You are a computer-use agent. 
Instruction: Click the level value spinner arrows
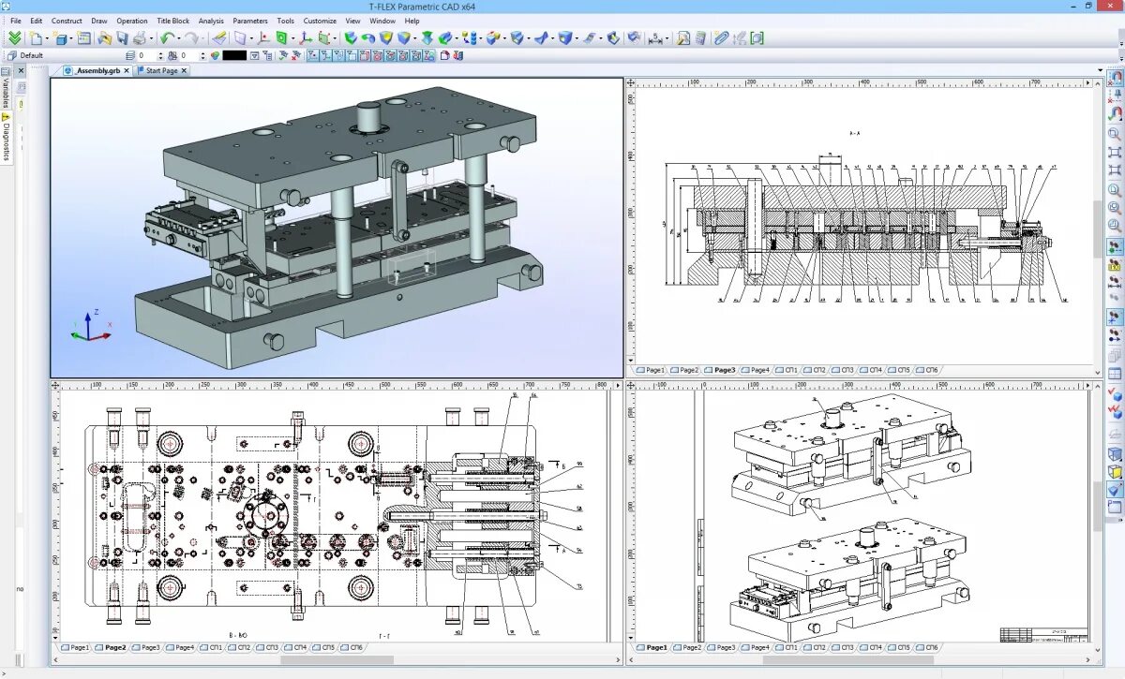(161, 55)
